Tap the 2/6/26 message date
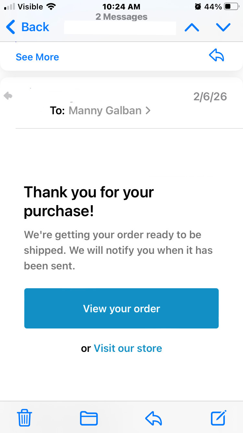This screenshot has width=243, height=433. click(210, 96)
